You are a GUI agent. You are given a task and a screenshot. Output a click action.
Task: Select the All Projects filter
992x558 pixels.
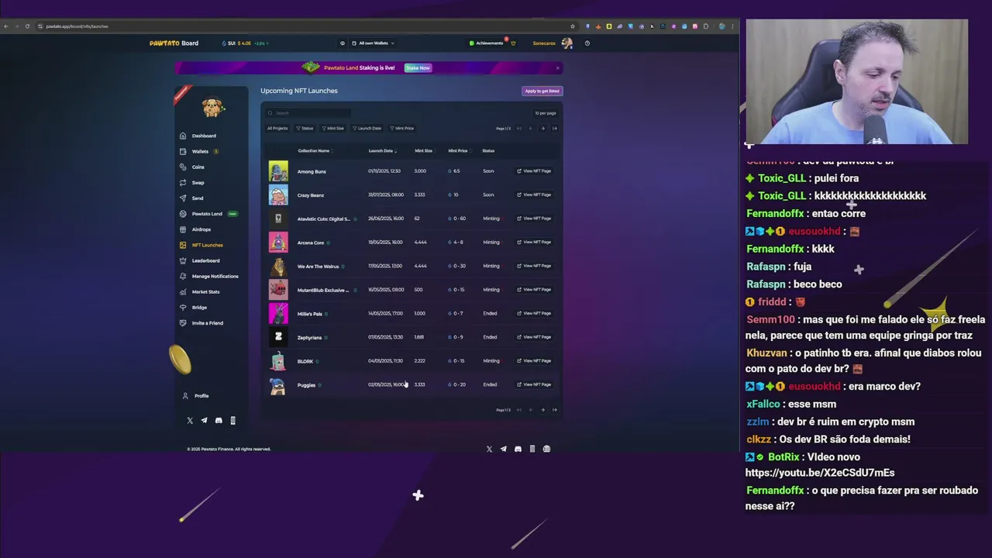click(277, 129)
